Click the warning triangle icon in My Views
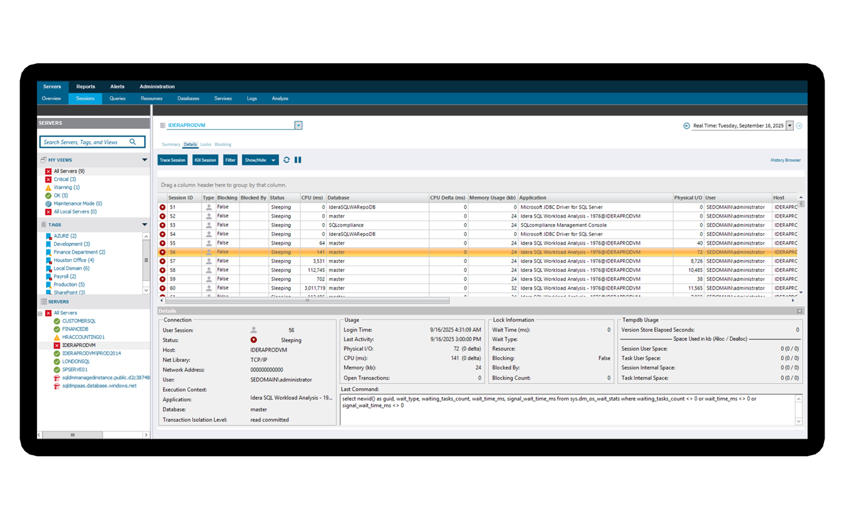Image resolution: width=852 pixels, height=519 pixels. pos(48,187)
